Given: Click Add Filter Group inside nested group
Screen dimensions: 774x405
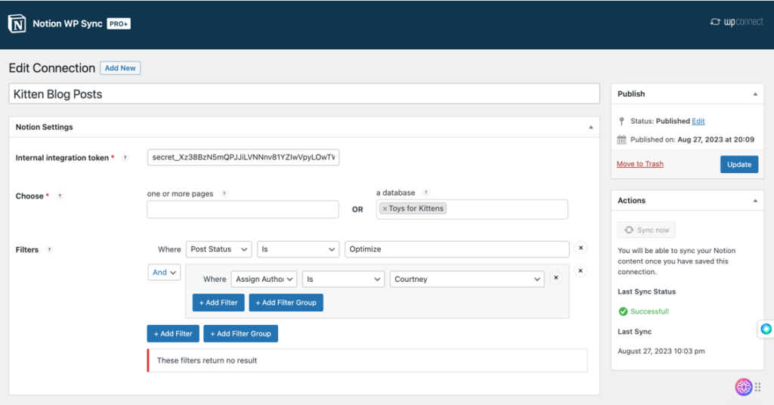Looking at the screenshot, I should coord(286,302).
